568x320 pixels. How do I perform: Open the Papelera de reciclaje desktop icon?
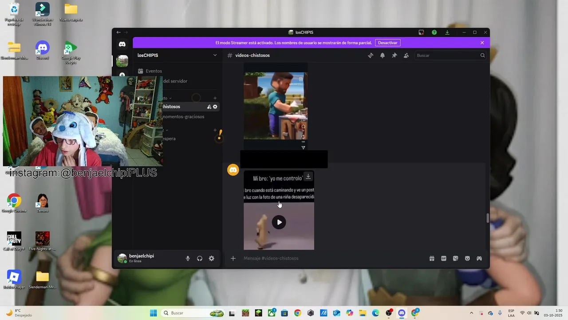[14, 14]
